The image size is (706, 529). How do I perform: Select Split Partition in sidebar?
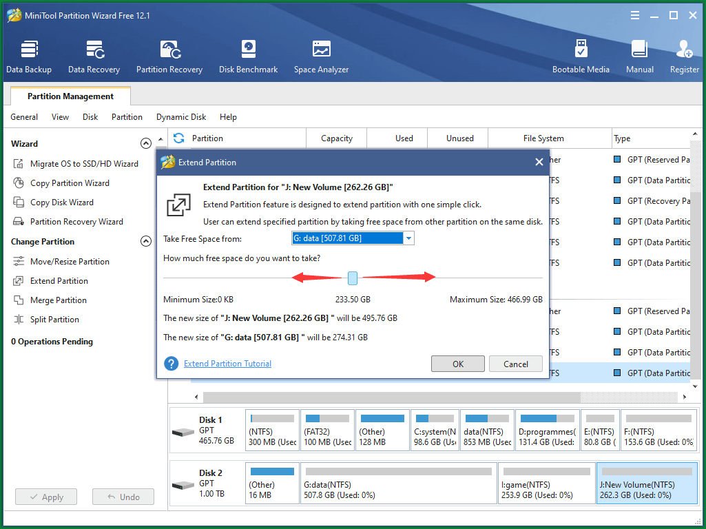coord(45,320)
